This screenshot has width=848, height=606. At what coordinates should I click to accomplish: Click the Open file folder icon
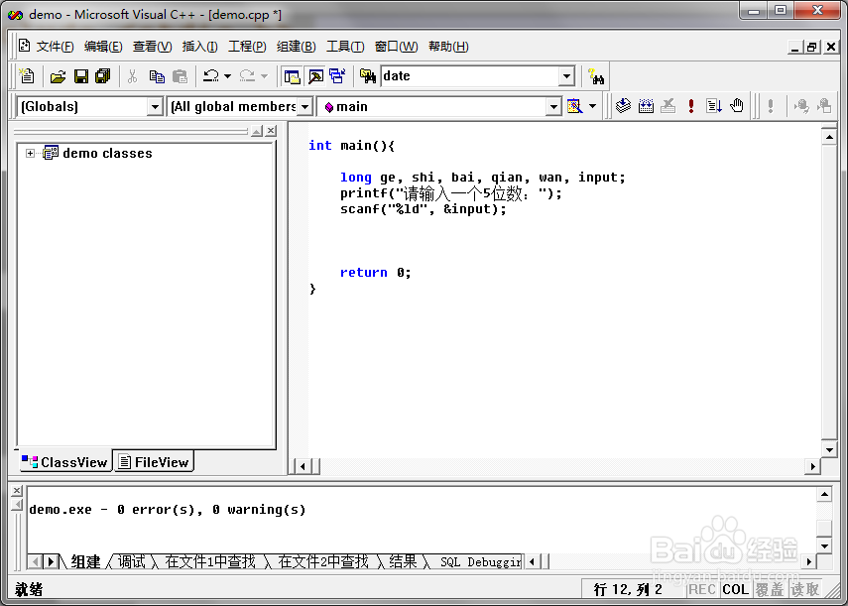(x=58, y=76)
